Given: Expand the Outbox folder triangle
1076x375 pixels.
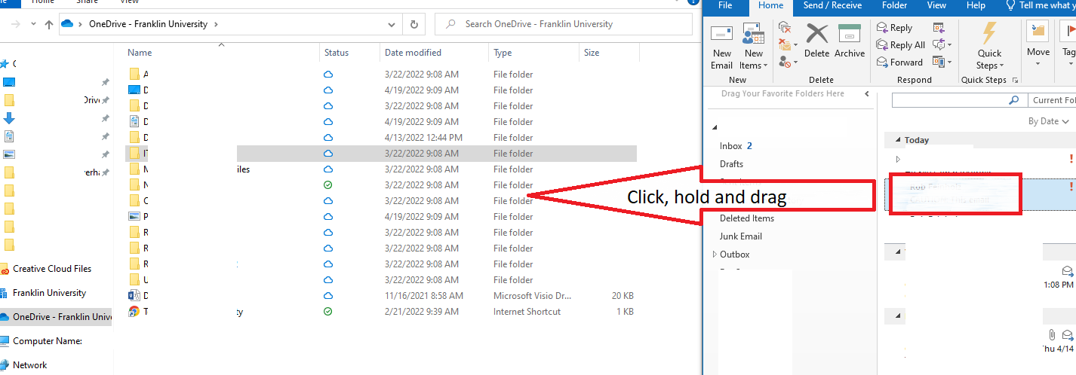Looking at the screenshot, I should [x=715, y=255].
